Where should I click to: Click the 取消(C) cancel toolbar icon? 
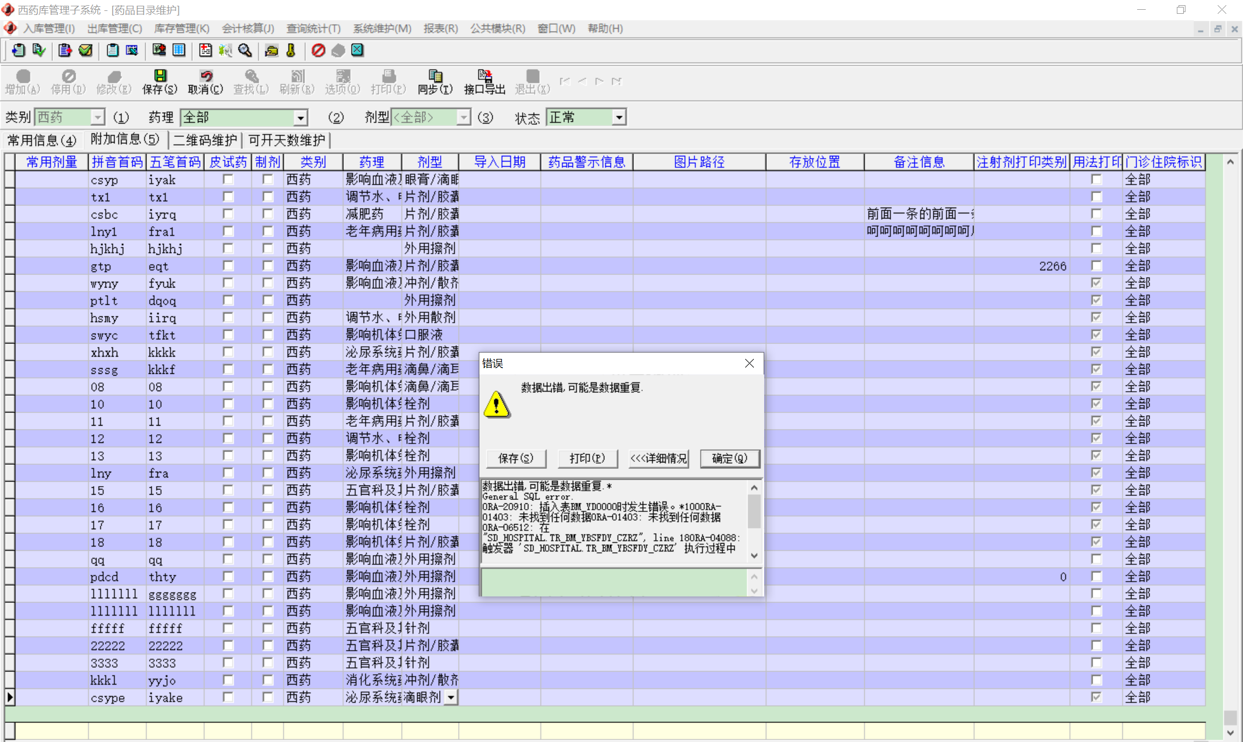[205, 82]
